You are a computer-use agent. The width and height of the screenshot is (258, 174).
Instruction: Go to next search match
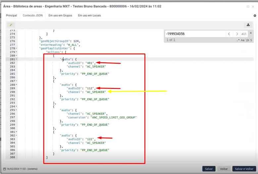point(236,34)
